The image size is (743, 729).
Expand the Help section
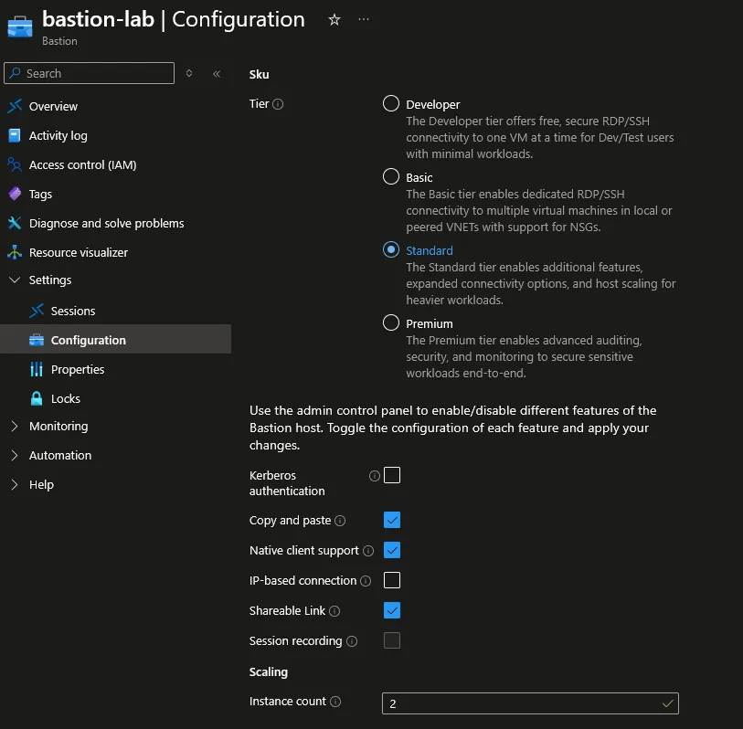click(15, 484)
